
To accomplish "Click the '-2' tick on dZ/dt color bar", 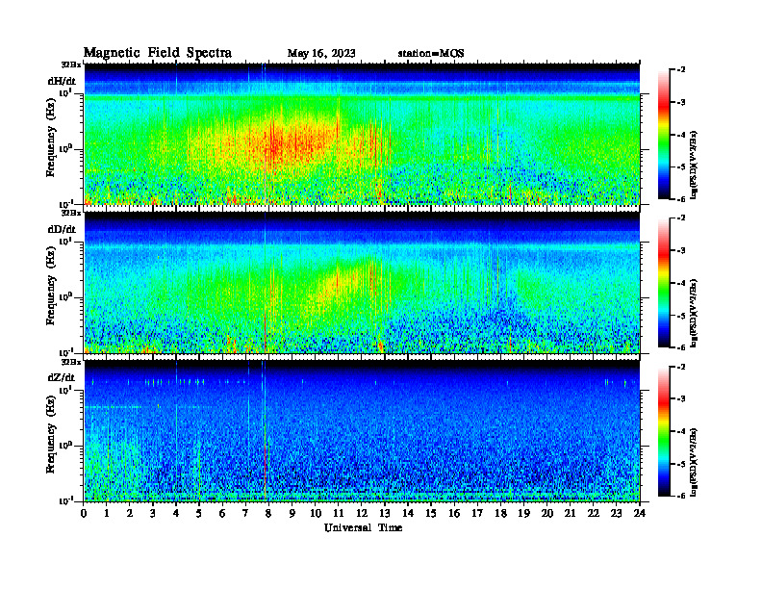I will [x=680, y=367].
